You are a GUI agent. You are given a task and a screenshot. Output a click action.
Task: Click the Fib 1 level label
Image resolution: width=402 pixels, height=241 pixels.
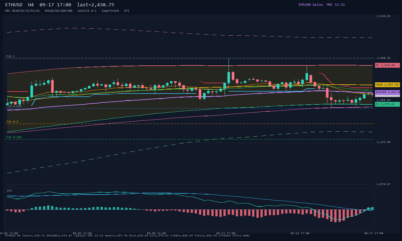click(11, 56)
